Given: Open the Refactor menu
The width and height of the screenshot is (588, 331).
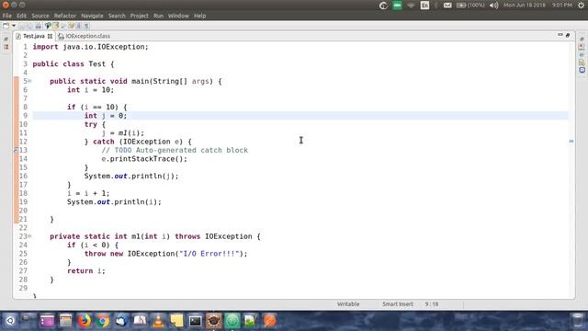Looking at the screenshot, I should pos(65,16).
